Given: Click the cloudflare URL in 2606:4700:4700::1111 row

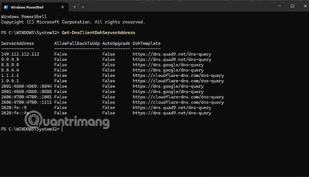Looking at the screenshot, I should coord(178,102).
